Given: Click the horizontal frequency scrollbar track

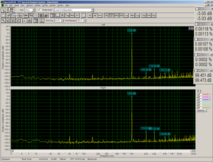Looking at the screenshot, I should (103, 151).
